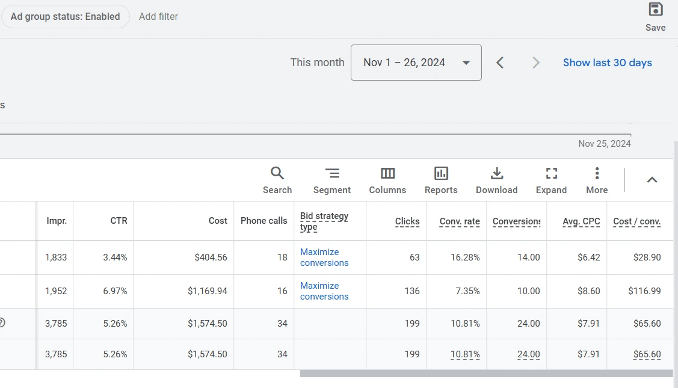
Task: Sort by Cost / conv. column header
Action: pyautogui.click(x=636, y=221)
